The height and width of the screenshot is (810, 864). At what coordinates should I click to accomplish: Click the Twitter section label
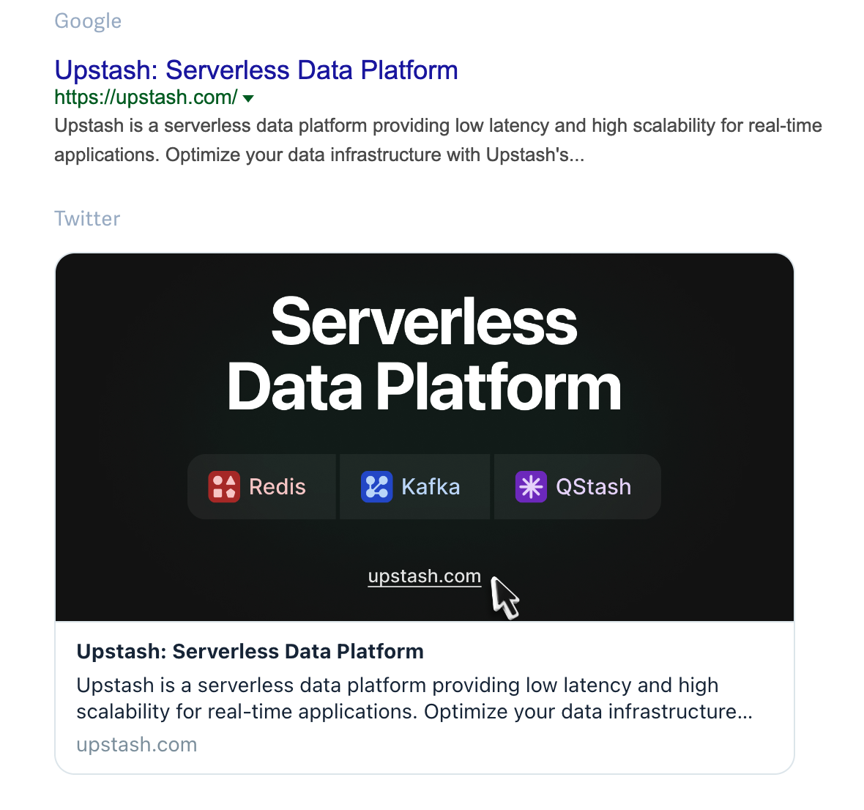tap(87, 219)
